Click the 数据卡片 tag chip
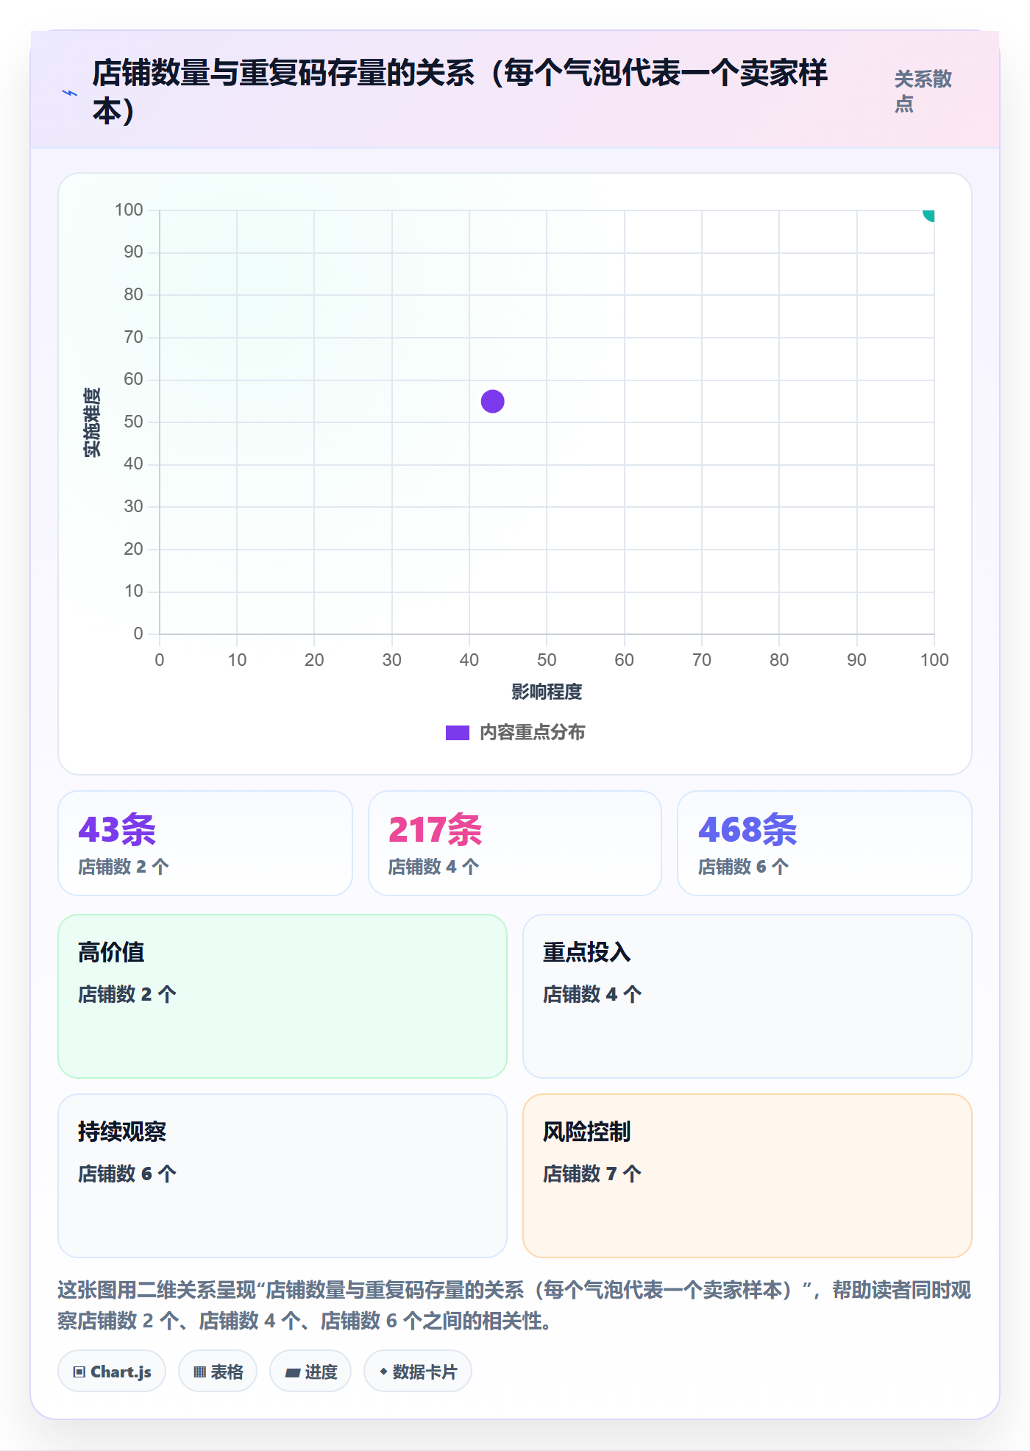This screenshot has width=1030, height=1451. pyautogui.click(x=418, y=1372)
